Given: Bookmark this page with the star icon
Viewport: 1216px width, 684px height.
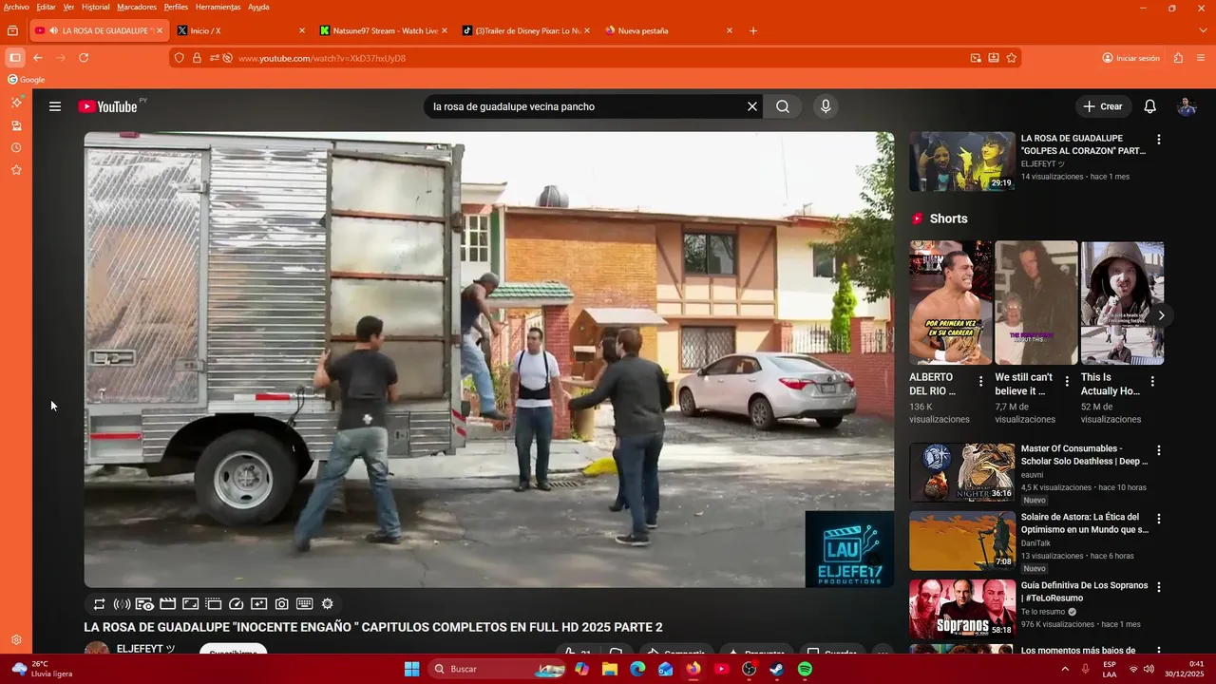Looking at the screenshot, I should point(1012,58).
